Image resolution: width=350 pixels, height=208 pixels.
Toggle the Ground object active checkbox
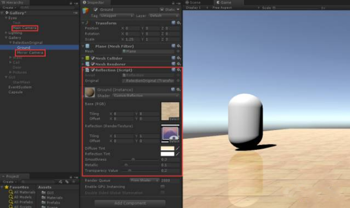pos(95,10)
